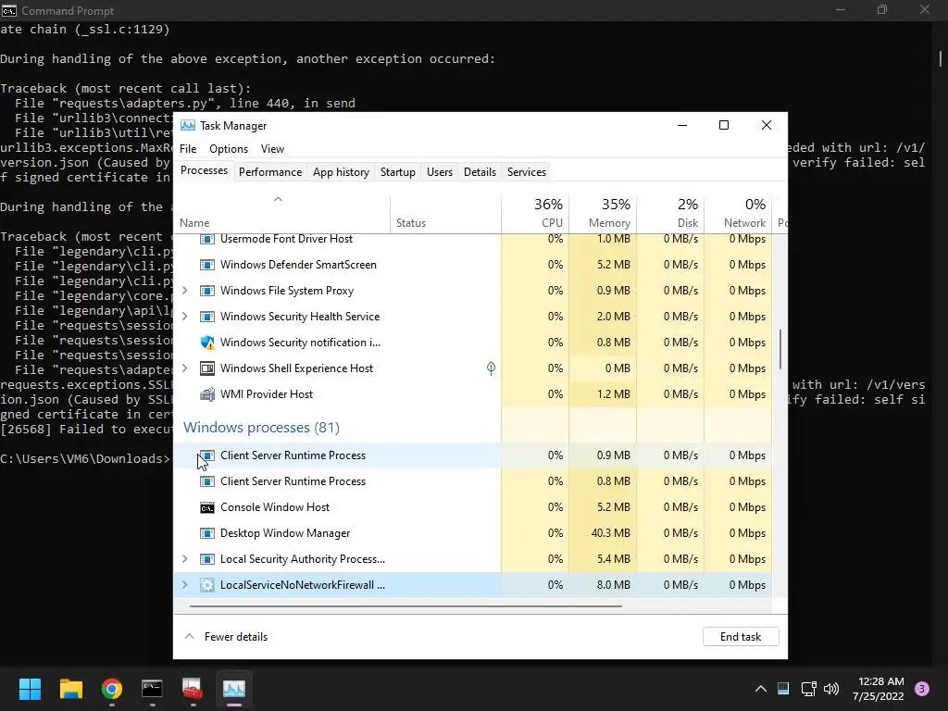
Task: Click the horizontal scrollbar in process list
Action: [x=405, y=605]
